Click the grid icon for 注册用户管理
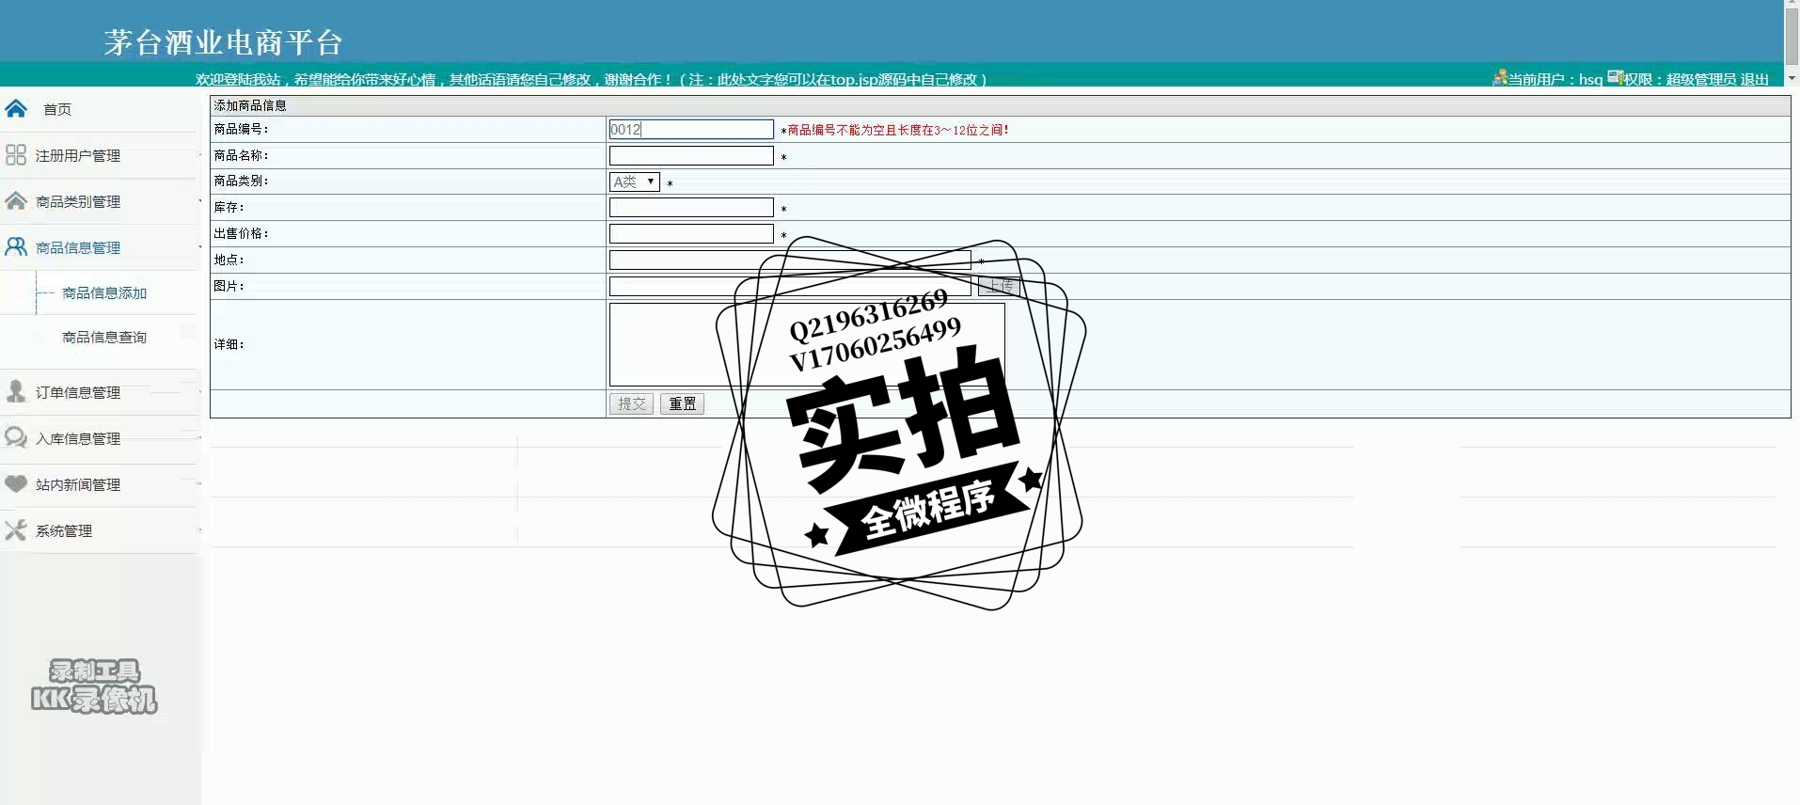The height and width of the screenshot is (805, 1800). pyautogui.click(x=16, y=154)
